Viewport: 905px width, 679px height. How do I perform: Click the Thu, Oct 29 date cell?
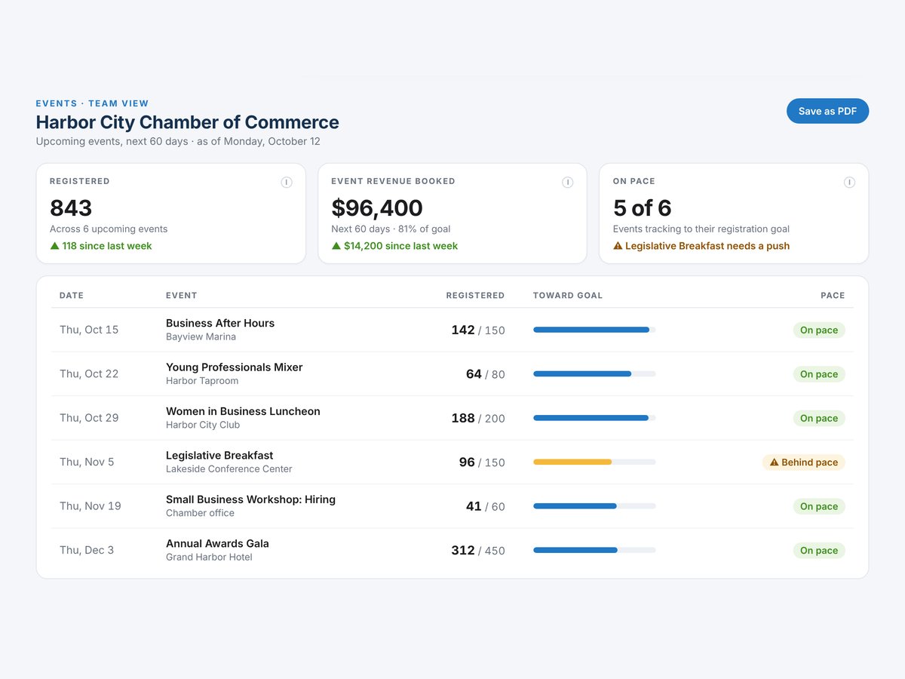pos(89,418)
